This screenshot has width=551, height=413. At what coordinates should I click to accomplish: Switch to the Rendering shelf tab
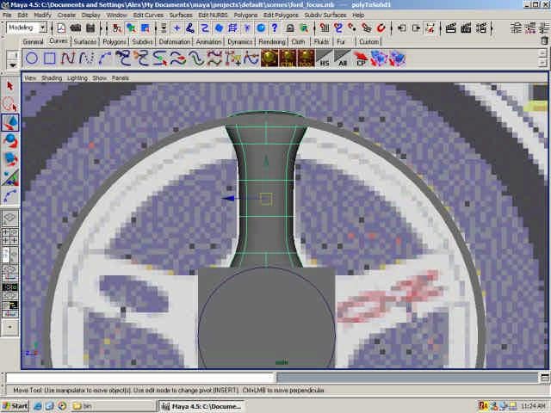(272, 41)
